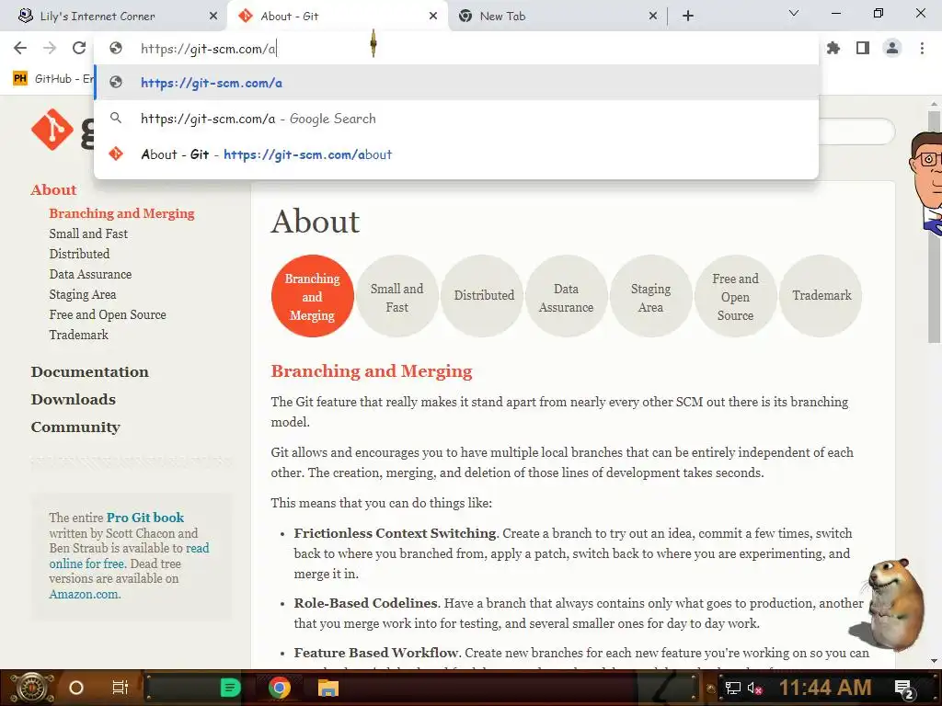Viewport: 942px width, 706px height.
Task: Open the Extensions puzzle icon
Action: point(833,48)
